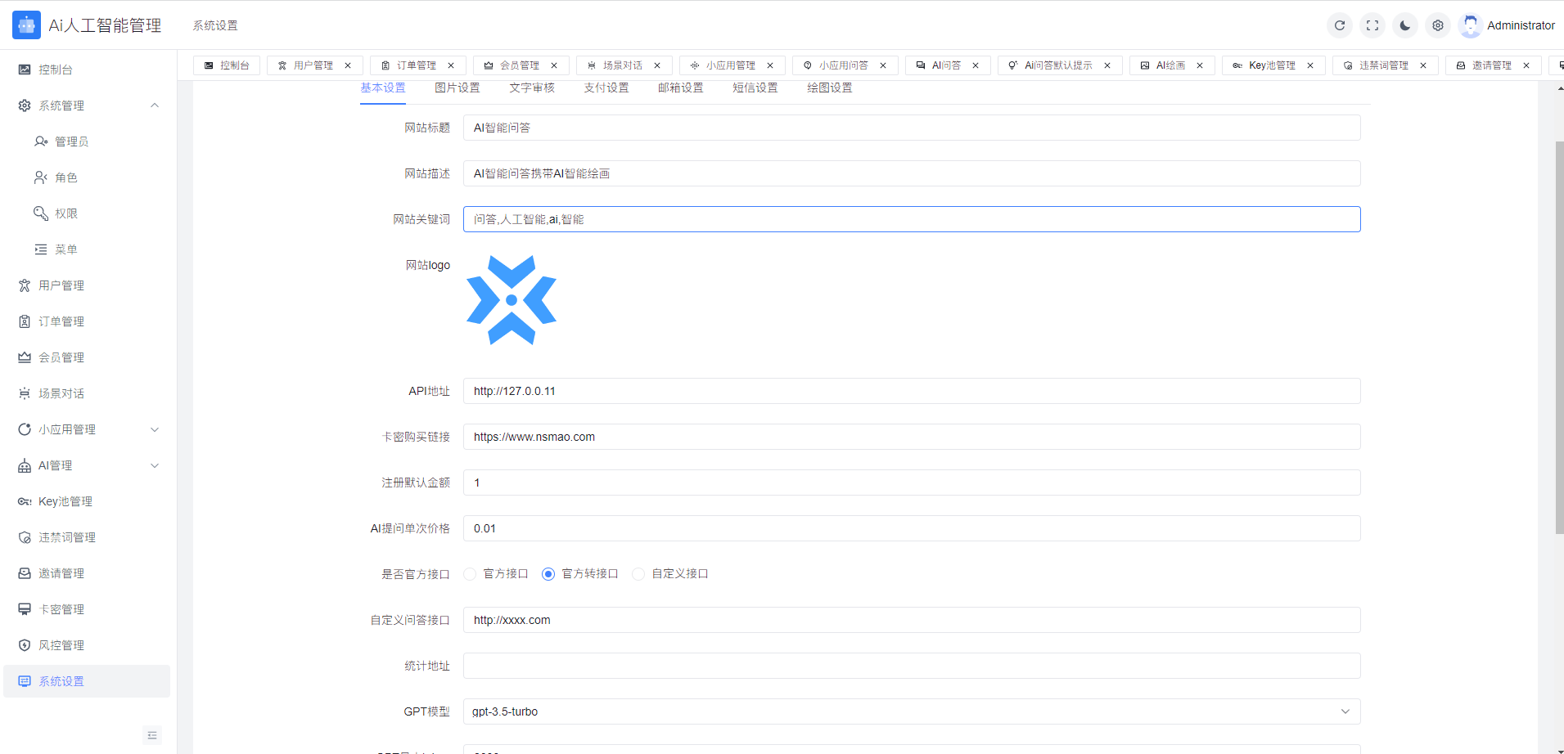Click the 网站关键词 input field

pos(912,219)
